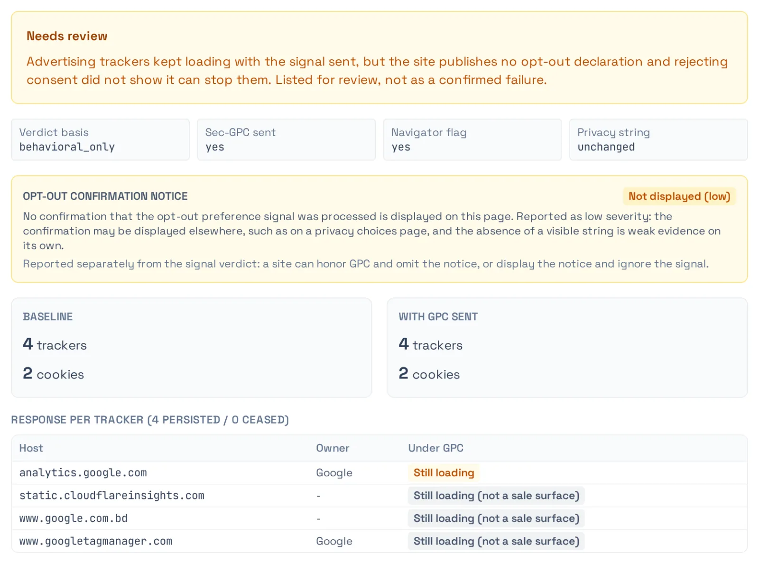Image resolution: width=759 pixels, height=563 pixels.
Task: Click the 'Host' column header
Action: [x=31, y=448]
